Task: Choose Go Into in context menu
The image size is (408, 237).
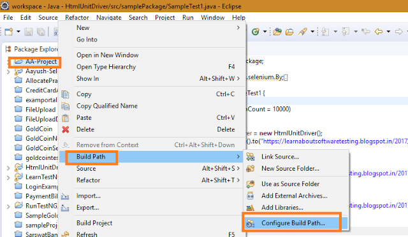Action: click(152, 39)
